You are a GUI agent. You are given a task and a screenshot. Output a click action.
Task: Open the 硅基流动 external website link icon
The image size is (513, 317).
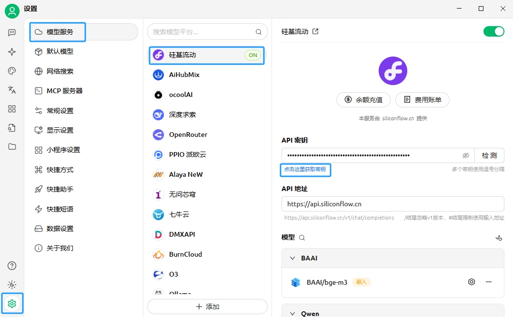pos(315,31)
